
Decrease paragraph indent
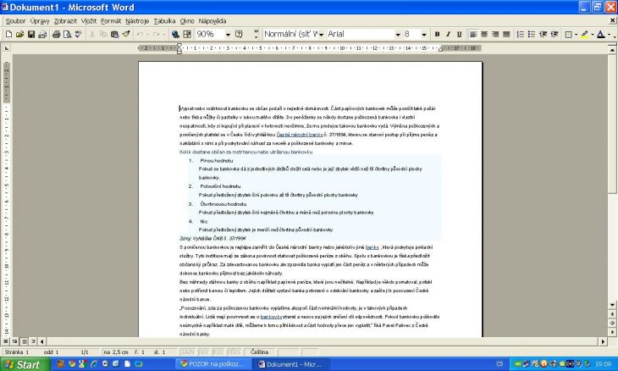544,34
